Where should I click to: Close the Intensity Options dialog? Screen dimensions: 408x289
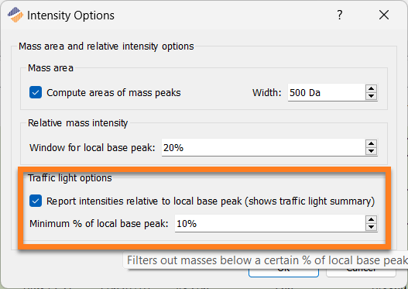coord(384,15)
